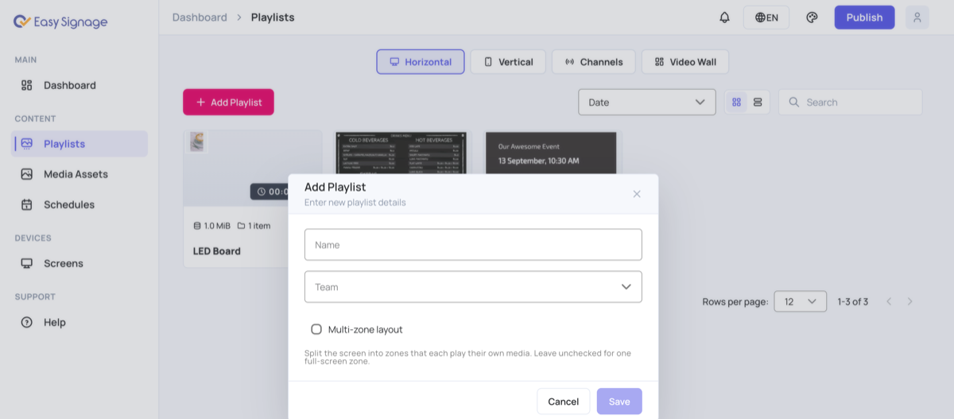Viewport: 954px width, 419px height.
Task: Click the 1 item count label
Action: click(x=254, y=226)
